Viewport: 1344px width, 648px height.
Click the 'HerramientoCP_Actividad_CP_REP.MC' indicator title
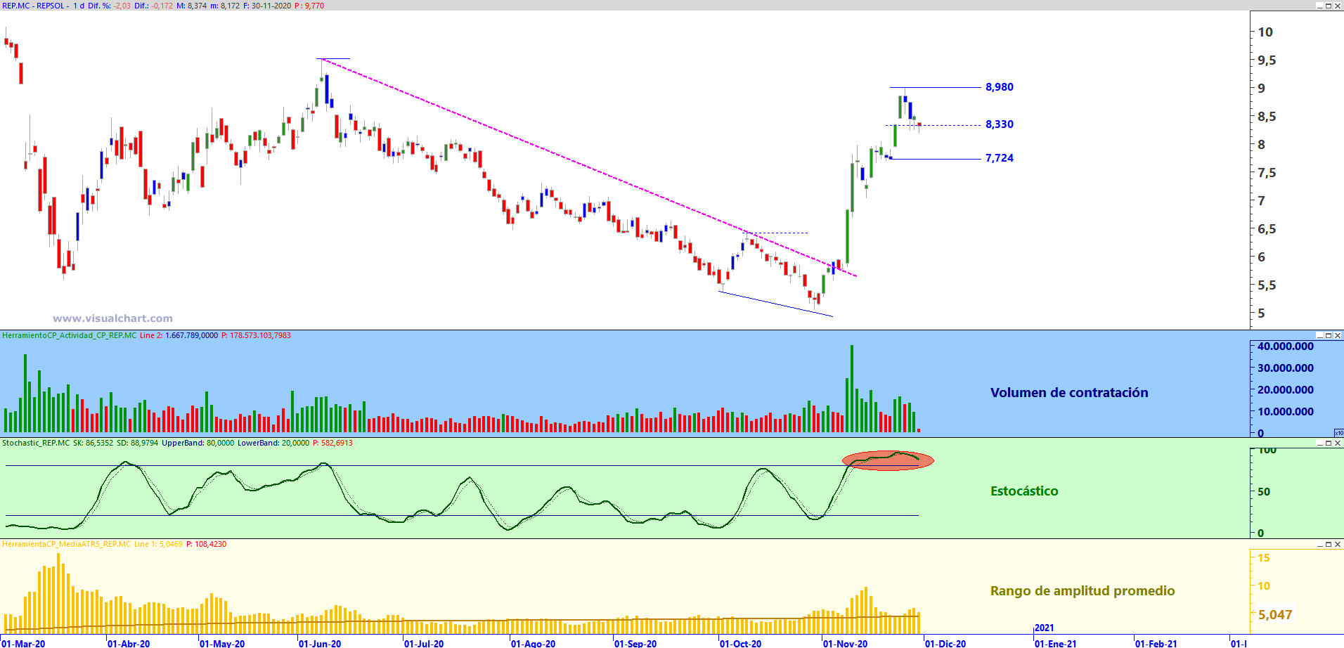[x=70, y=336]
